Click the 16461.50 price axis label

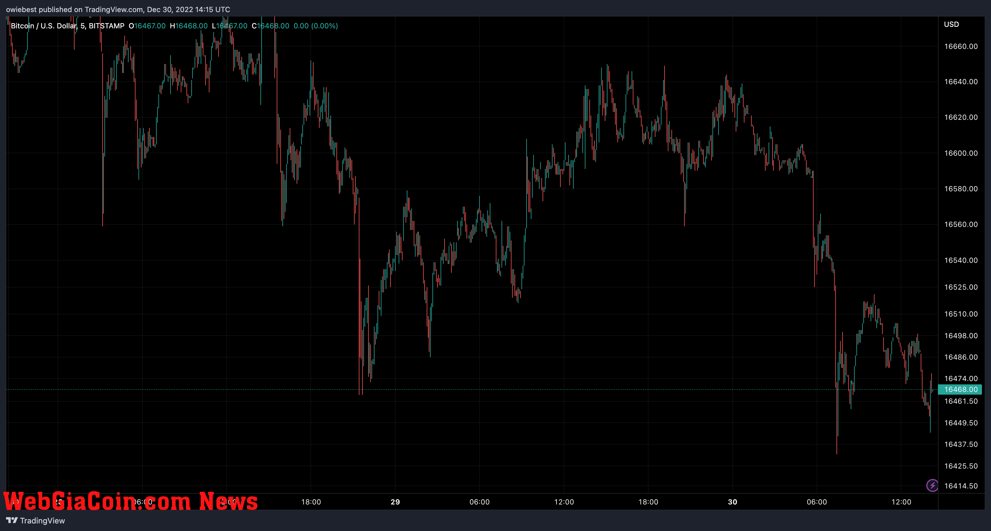(x=961, y=401)
